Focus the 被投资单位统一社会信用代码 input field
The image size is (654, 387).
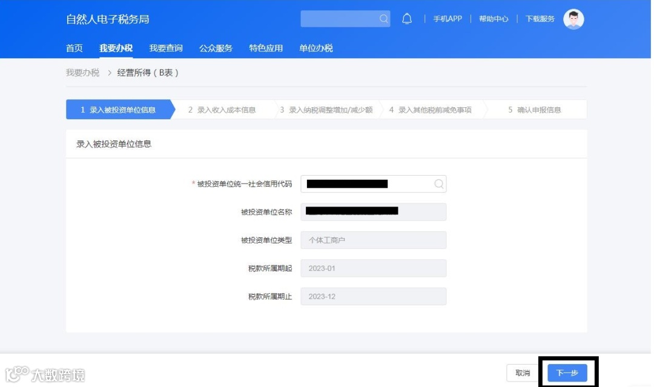[x=373, y=184]
